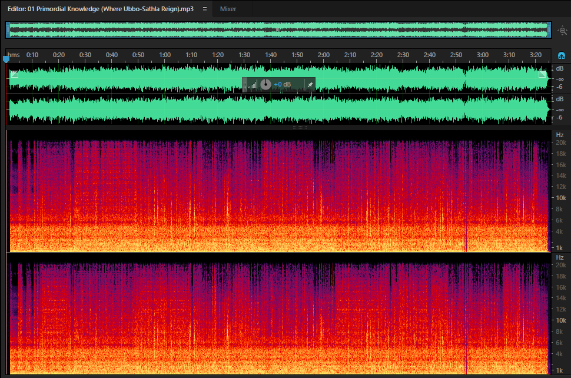571x378 pixels.
Task: Click the 1:00 mark on the time ruler
Action: 165,55
